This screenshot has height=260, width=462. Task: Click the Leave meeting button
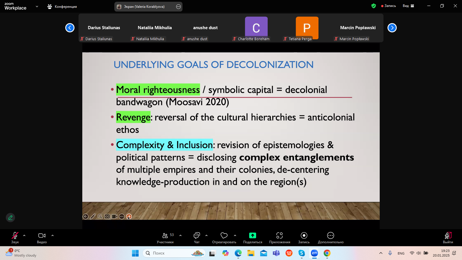(x=448, y=237)
